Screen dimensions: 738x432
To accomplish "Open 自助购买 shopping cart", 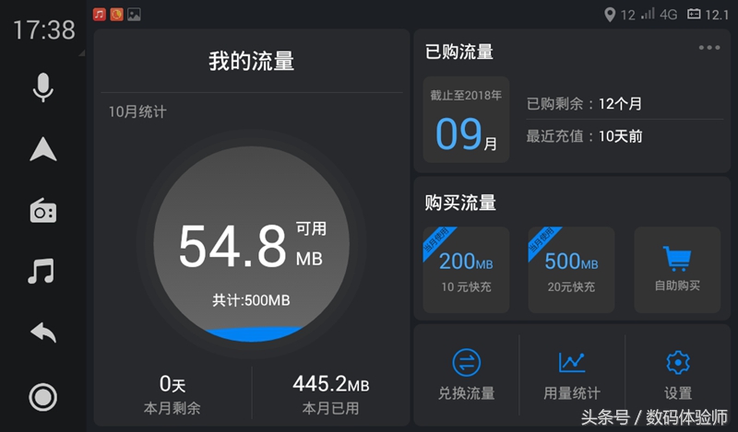I will (677, 270).
